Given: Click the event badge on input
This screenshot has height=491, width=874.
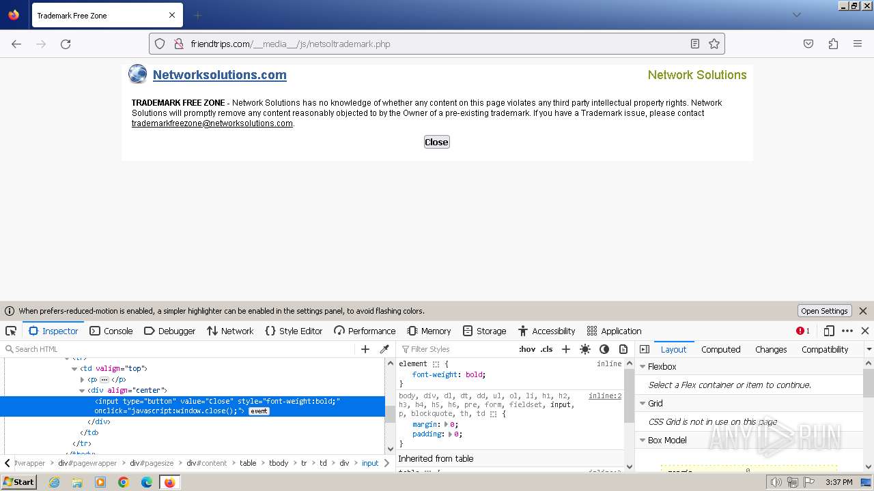Looking at the screenshot, I should point(259,411).
